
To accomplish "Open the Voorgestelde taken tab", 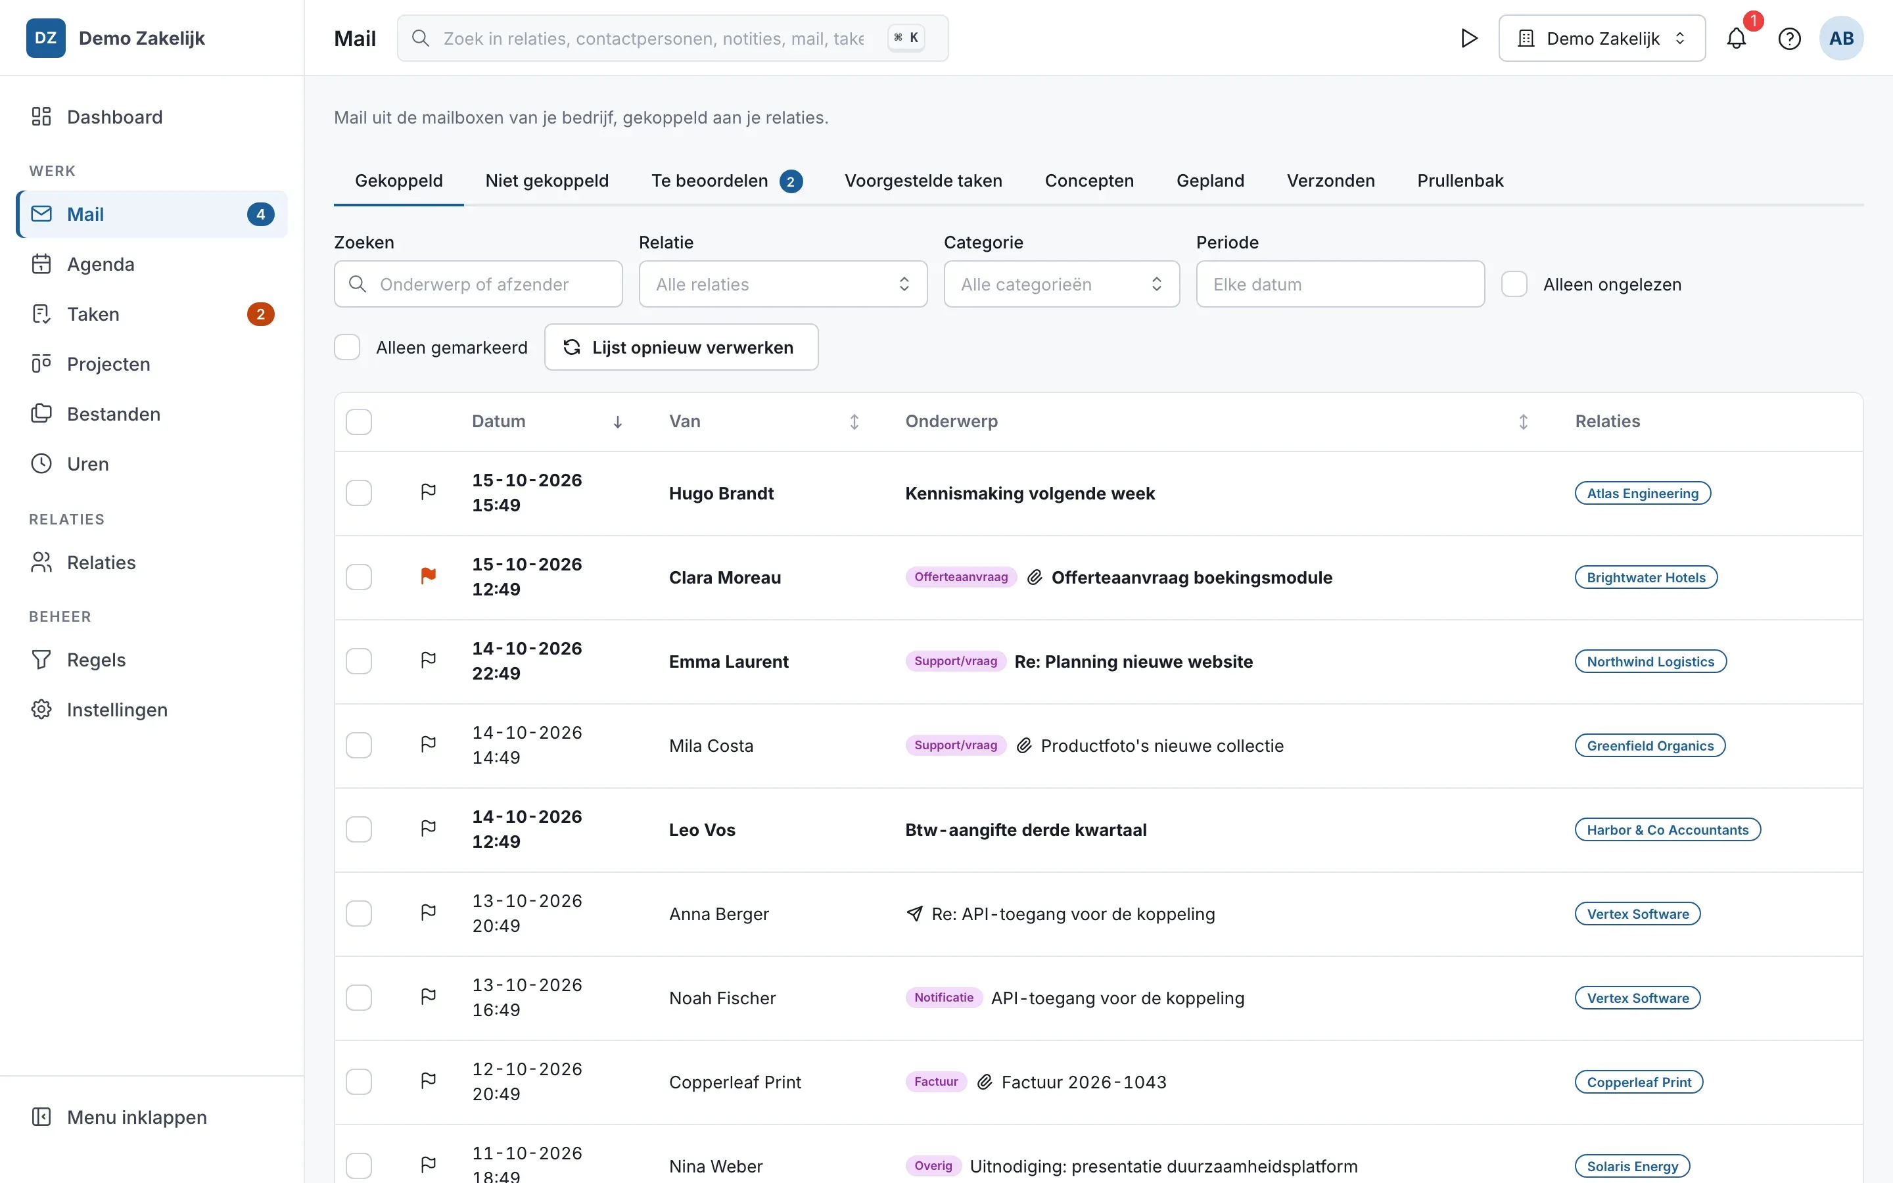I will tap(923, 181).
